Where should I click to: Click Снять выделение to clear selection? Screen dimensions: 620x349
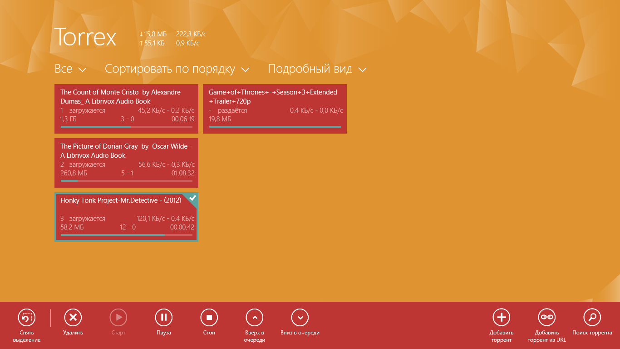point(27,318)
